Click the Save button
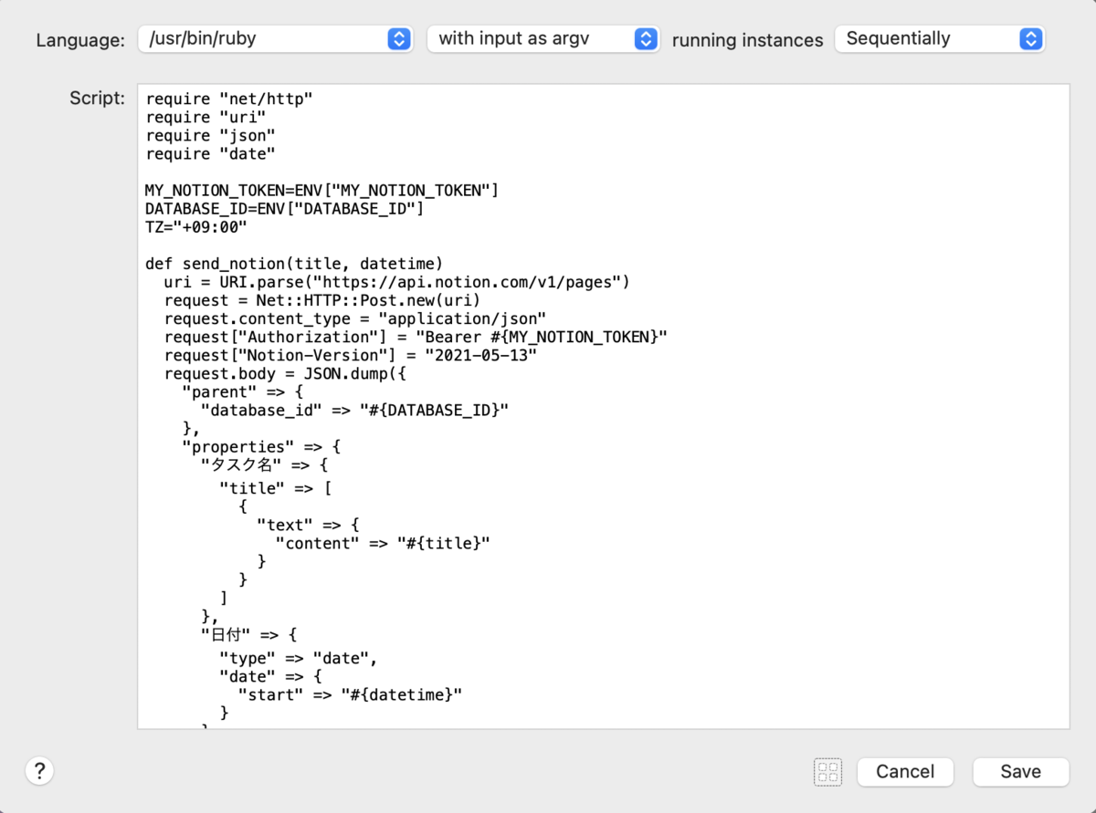The image size is (1096, 813). (1020, 772)
